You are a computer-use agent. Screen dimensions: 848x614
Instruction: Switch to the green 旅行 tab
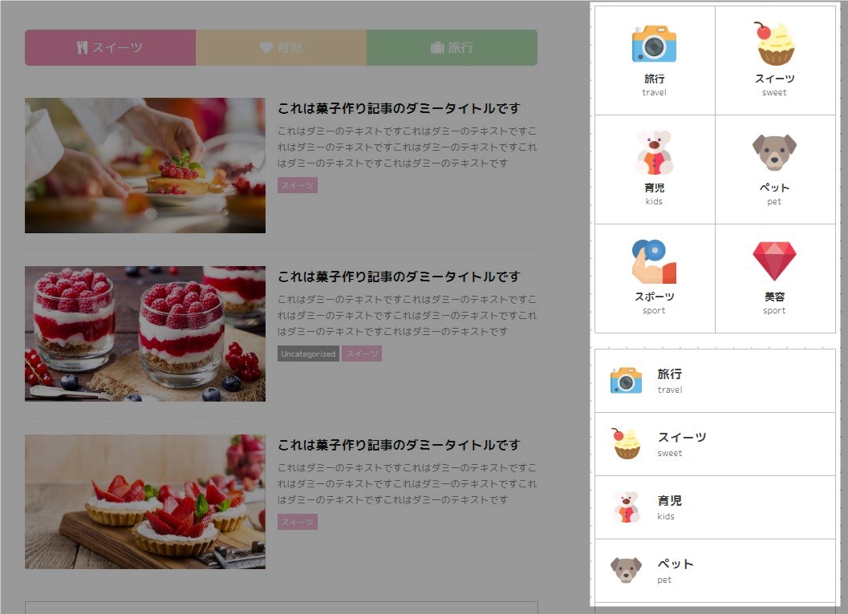coord(452,47)
